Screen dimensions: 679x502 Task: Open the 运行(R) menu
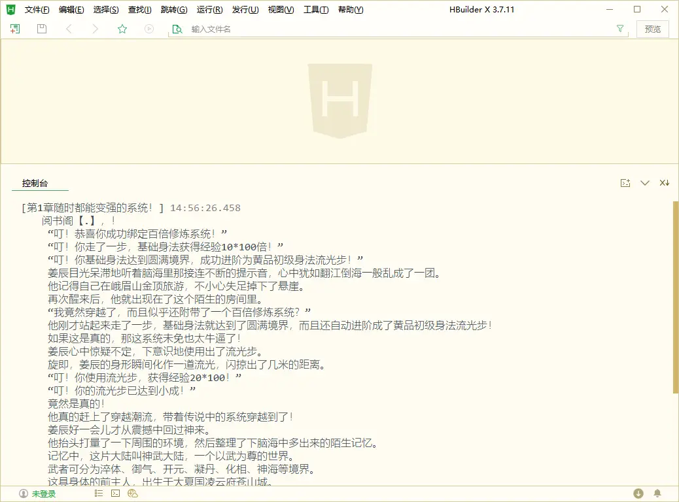tap(209, 10)
